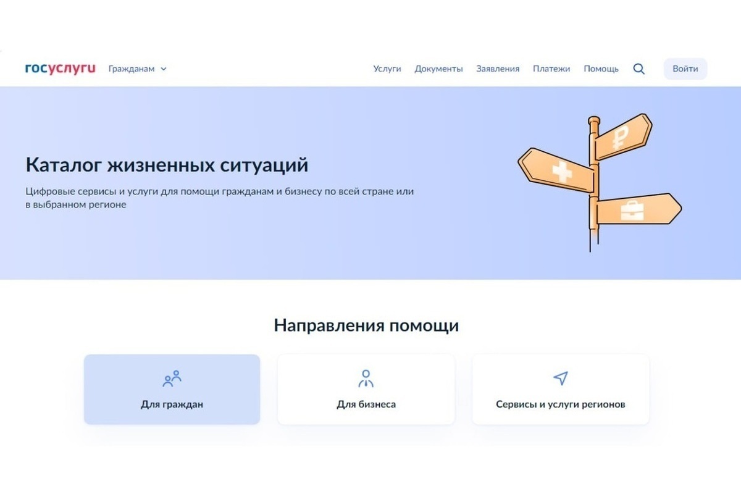Screen dimensions: 741x494
Task: Open the search magnifier icon
Action: tap(638, 69)
